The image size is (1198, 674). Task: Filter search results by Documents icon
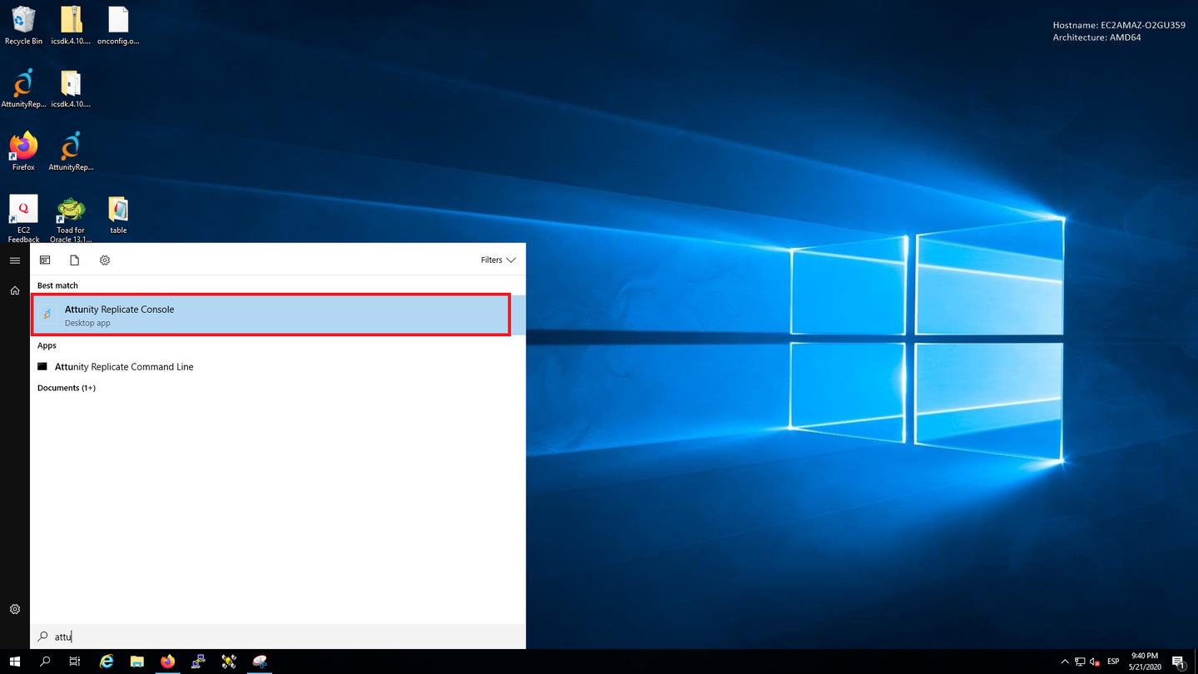tap(74, 260)
